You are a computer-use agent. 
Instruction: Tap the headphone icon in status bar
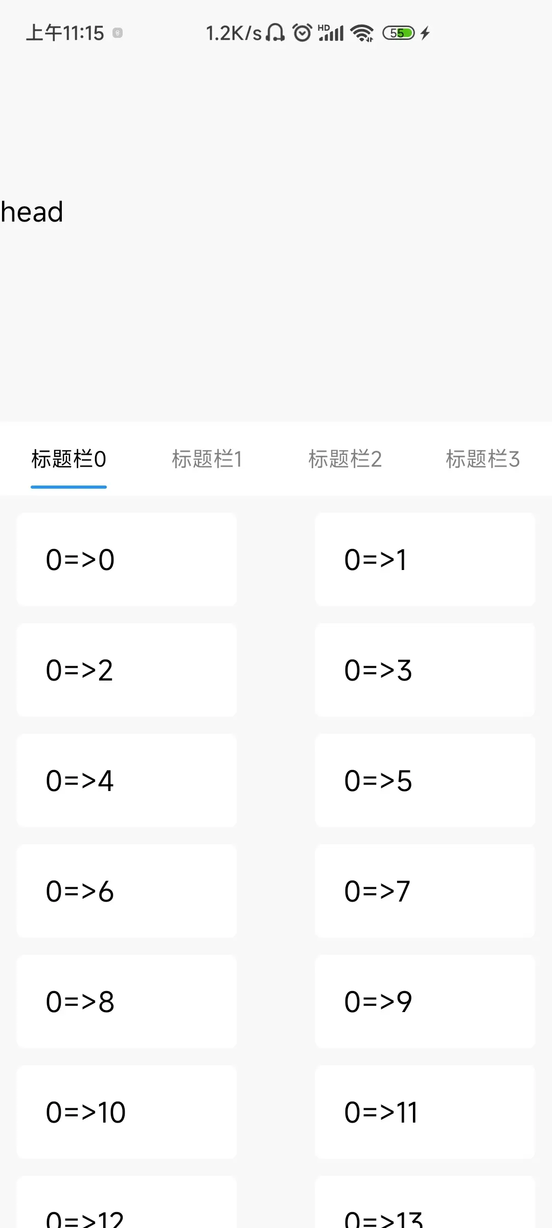275,33
